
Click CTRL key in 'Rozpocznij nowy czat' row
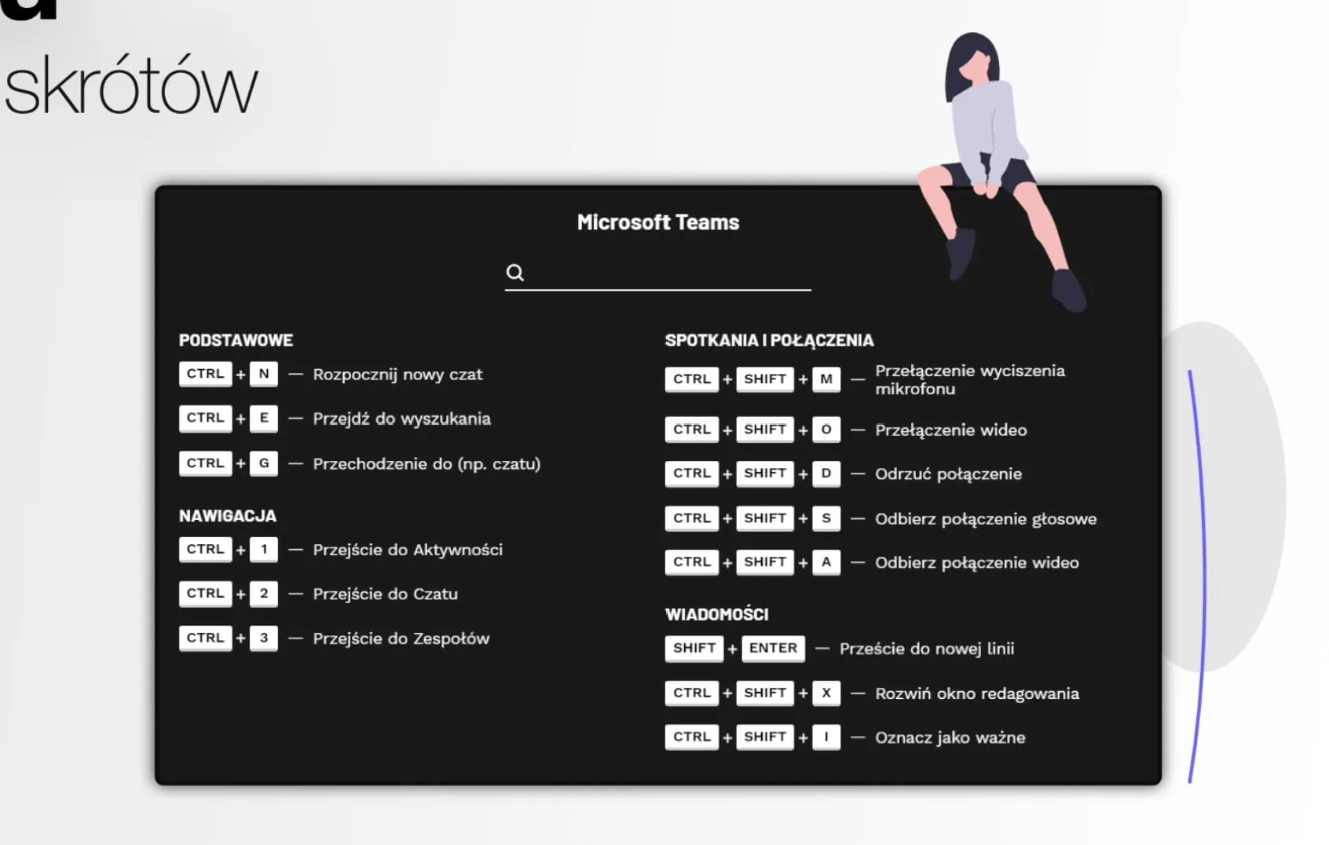click(x=206, y=374)
